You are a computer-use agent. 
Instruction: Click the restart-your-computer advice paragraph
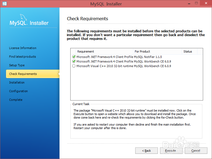click(x=132, y=126)
